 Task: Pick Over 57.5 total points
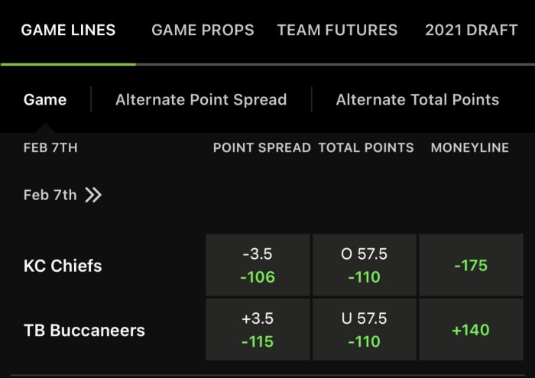click(x=364, y=265)
